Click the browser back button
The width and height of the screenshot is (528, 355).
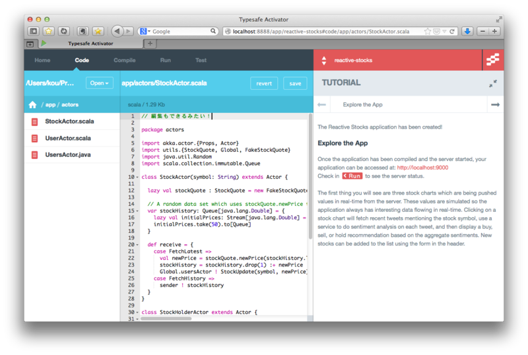(117, 31)
